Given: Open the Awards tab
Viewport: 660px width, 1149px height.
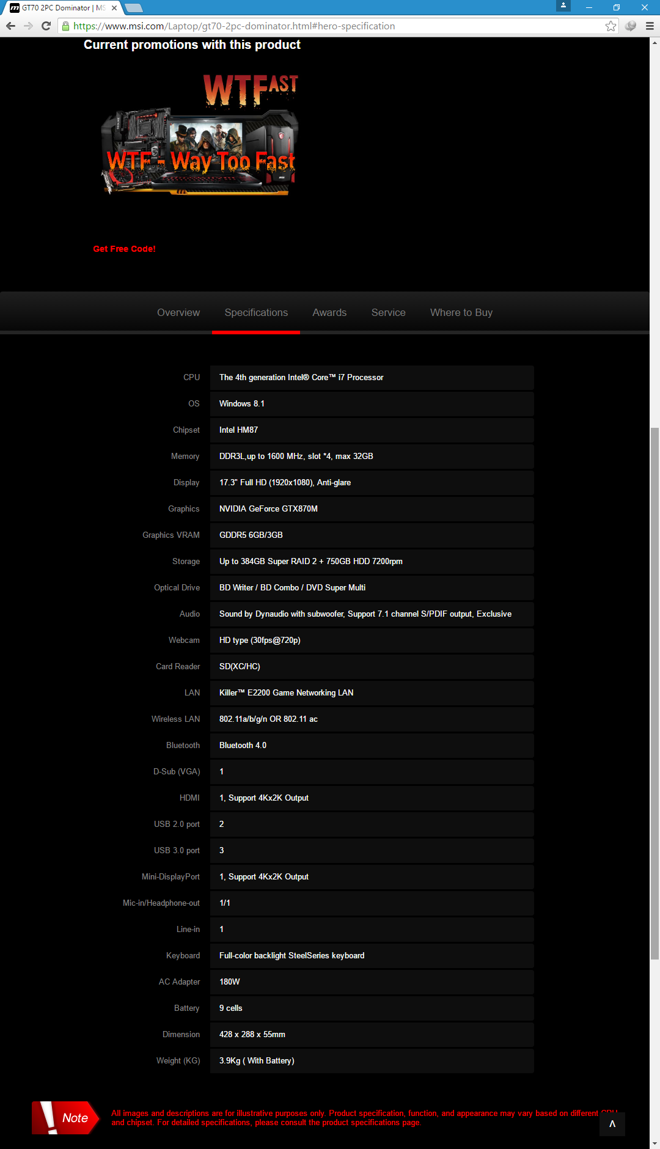Looking at the screenshot, I should click(x=329, y=312).
